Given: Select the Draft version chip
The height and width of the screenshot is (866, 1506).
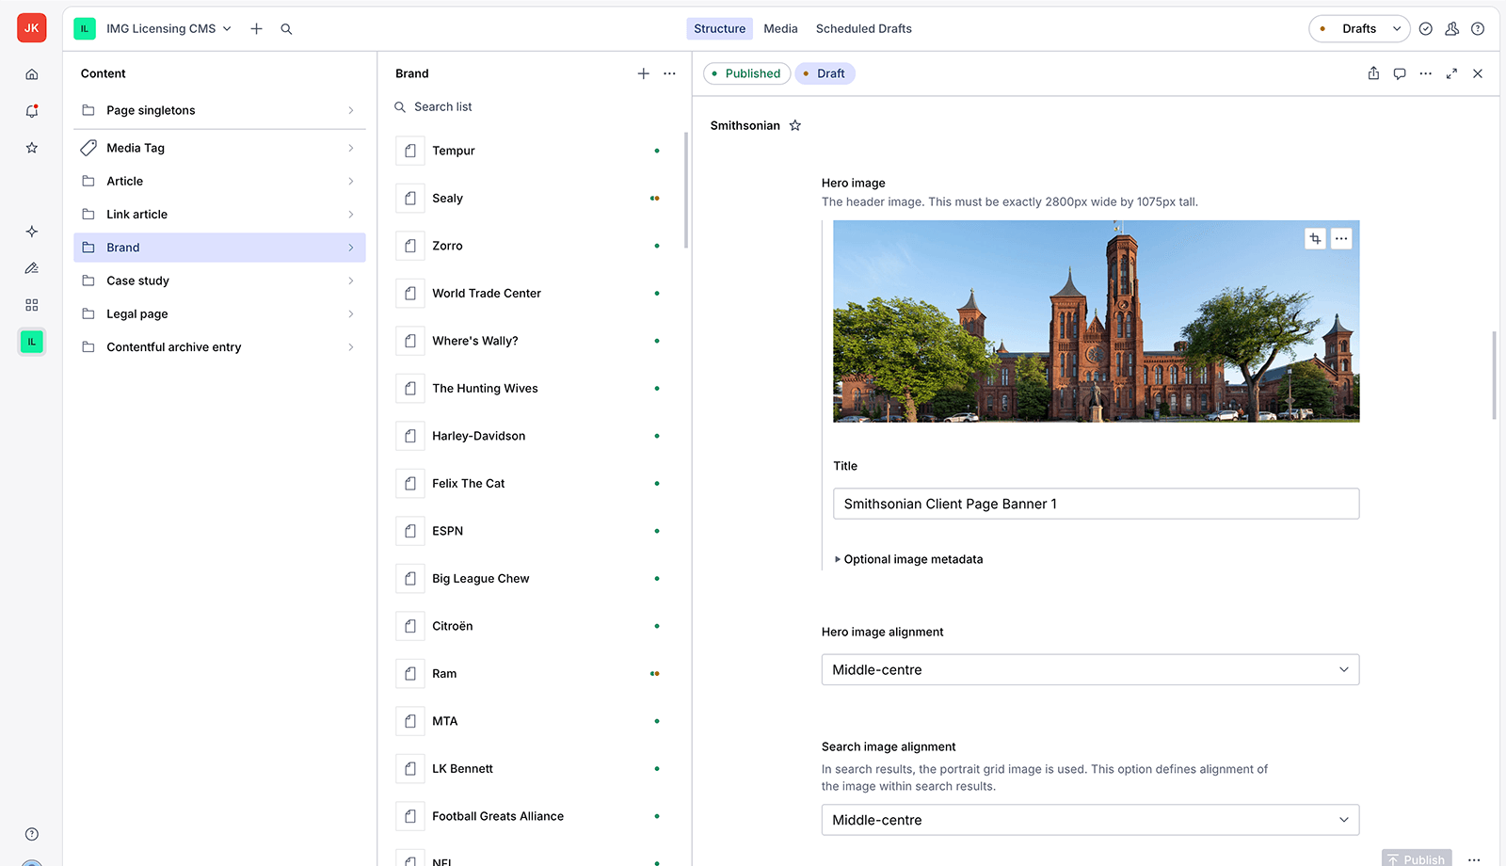Looking at the screenshot, I should (825, 73).
